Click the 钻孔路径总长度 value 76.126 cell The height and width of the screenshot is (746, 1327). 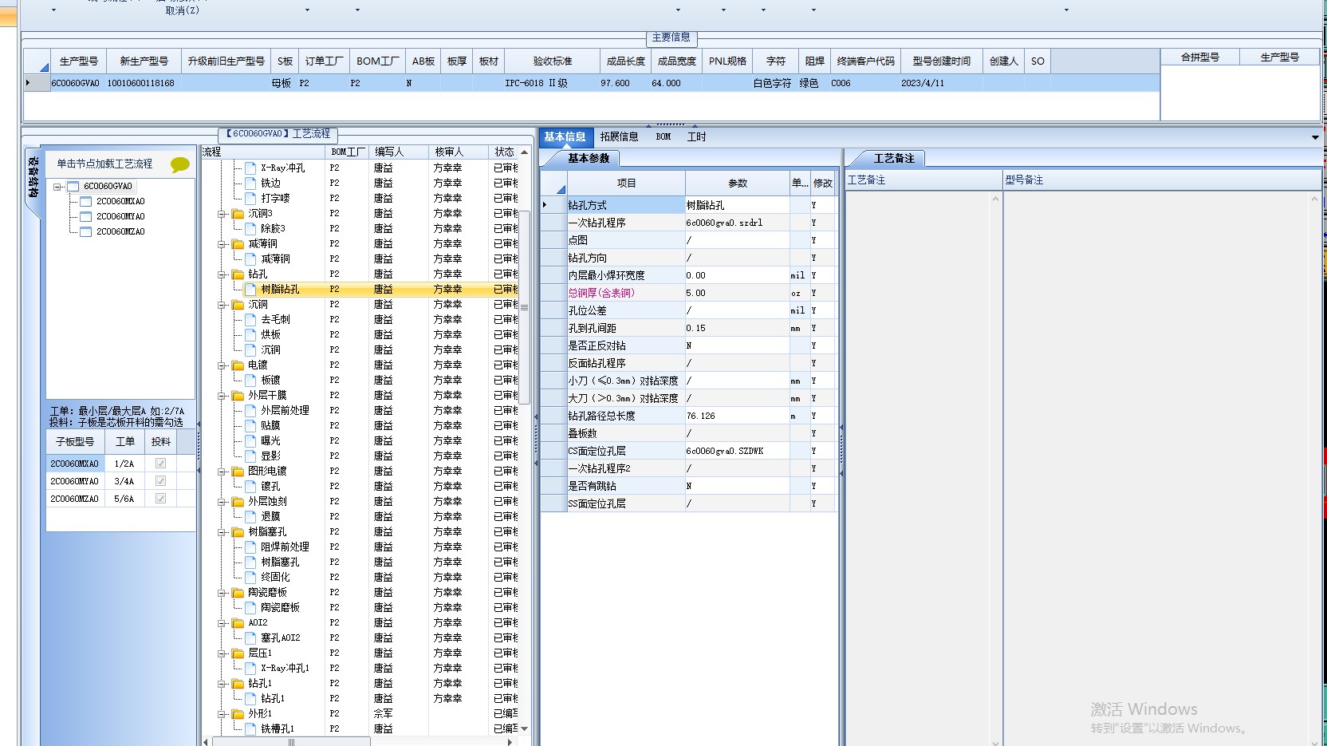[737, 416]
